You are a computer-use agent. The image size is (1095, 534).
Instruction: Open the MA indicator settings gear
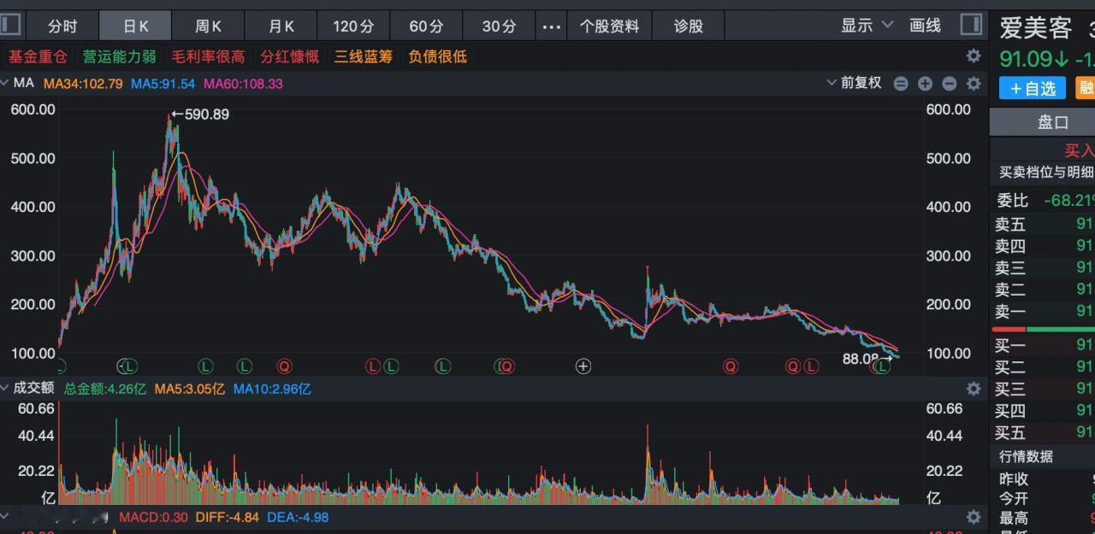click(x=974, y=83)
